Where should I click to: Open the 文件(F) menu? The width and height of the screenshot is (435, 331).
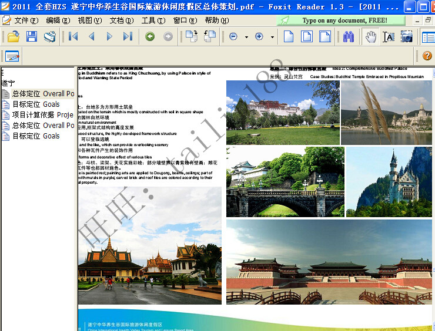(26, 20)
